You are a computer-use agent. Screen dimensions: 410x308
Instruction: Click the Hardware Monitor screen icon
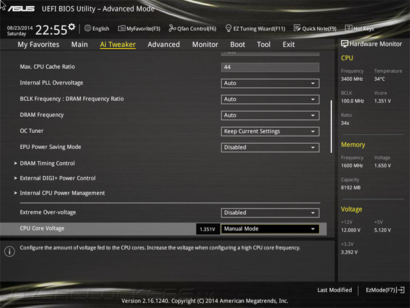tap(345, 44)
